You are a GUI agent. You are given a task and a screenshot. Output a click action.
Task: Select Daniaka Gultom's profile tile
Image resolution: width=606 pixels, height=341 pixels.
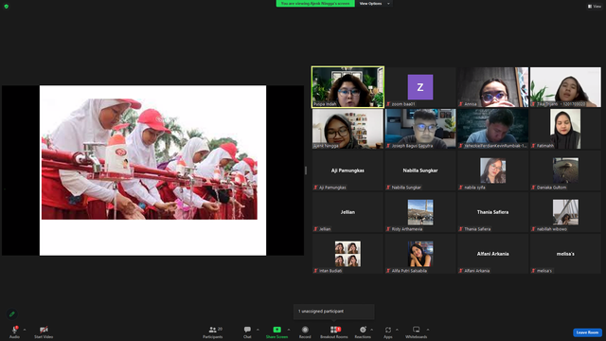click(565, 170)
